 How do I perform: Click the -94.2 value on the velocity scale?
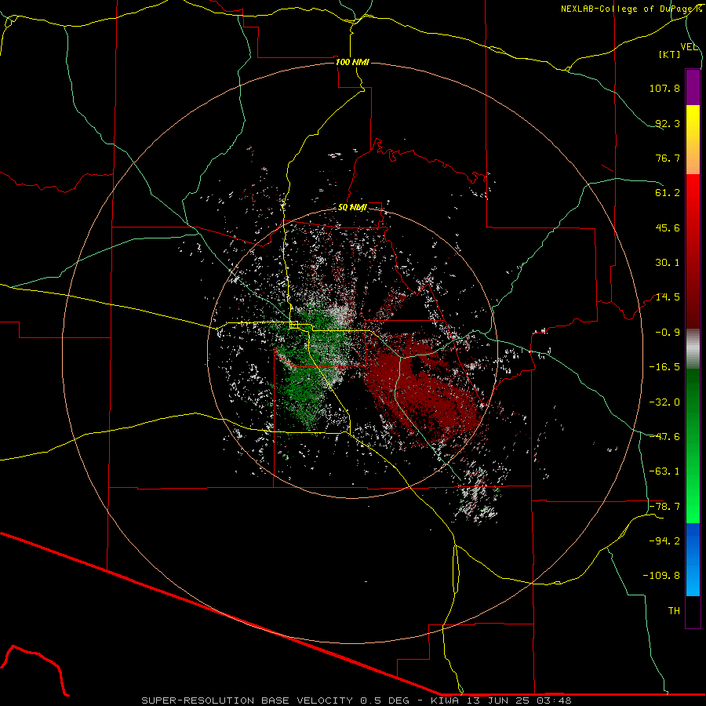coord(664,541)
